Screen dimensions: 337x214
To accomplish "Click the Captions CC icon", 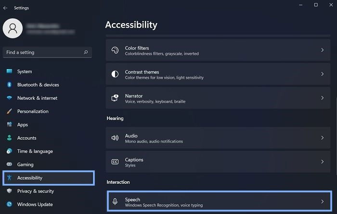I will point(115,162).
